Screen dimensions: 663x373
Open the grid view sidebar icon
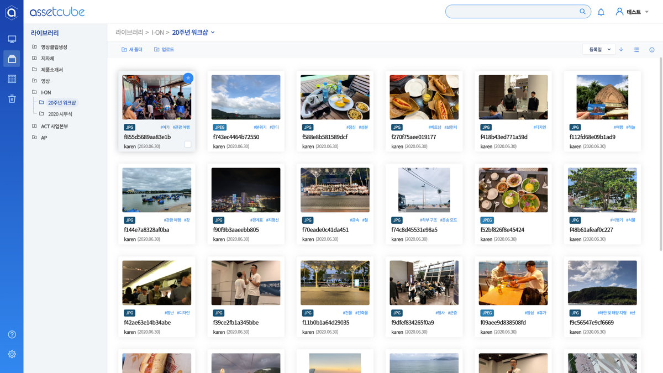pyautogui.click(x=12, y=79)
